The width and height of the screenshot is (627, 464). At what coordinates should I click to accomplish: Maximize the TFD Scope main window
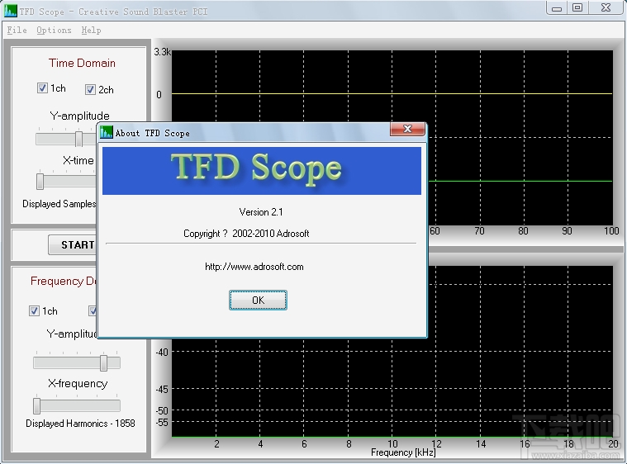(577, 7)
